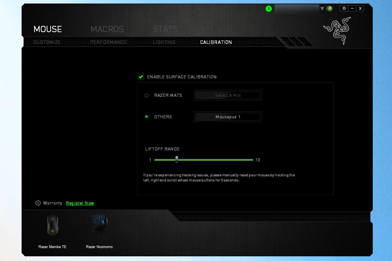Click the tracking issues help text
Viewport: 392px width, 261px height.
click(219, 178)
